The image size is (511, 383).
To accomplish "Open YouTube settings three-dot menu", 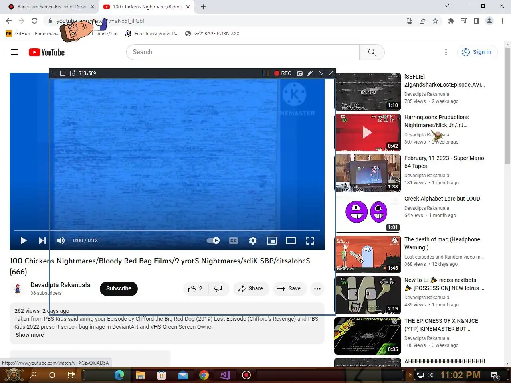I will tap(446, 52).
